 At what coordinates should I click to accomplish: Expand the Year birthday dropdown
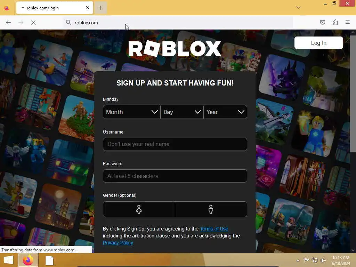tap(225, 112)
